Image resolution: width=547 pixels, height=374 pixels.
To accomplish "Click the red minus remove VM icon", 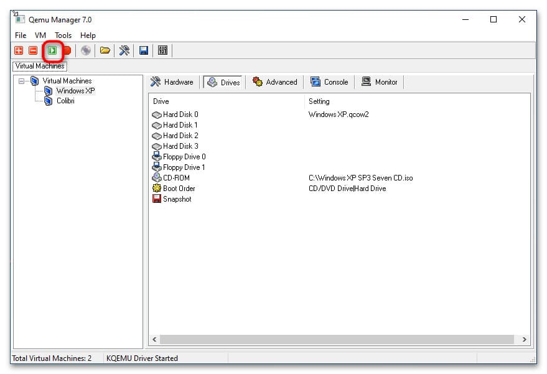I will (33, 50).
